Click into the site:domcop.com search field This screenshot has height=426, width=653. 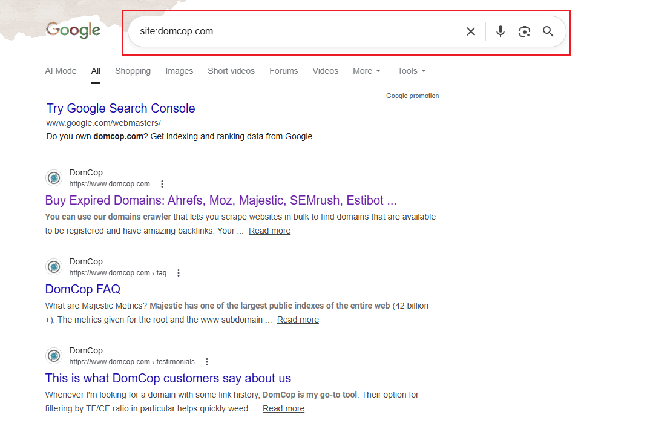290,31
